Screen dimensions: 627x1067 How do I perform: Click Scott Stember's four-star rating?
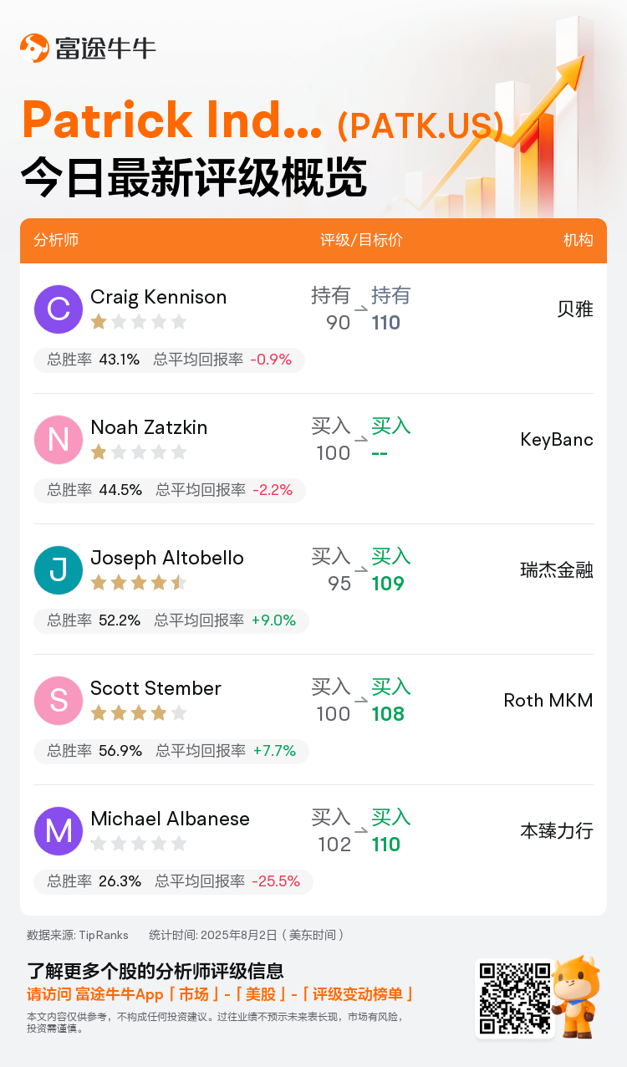click(139, 713)
